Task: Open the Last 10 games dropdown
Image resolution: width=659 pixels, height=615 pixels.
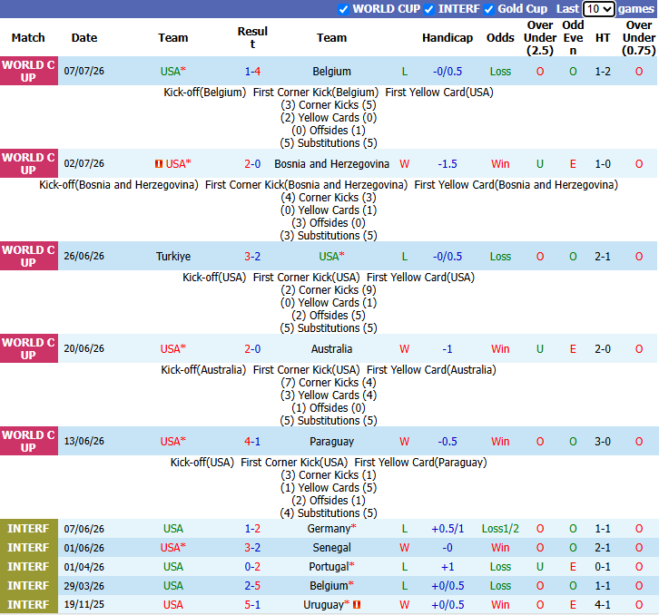Action: click(x=599, y=9)
